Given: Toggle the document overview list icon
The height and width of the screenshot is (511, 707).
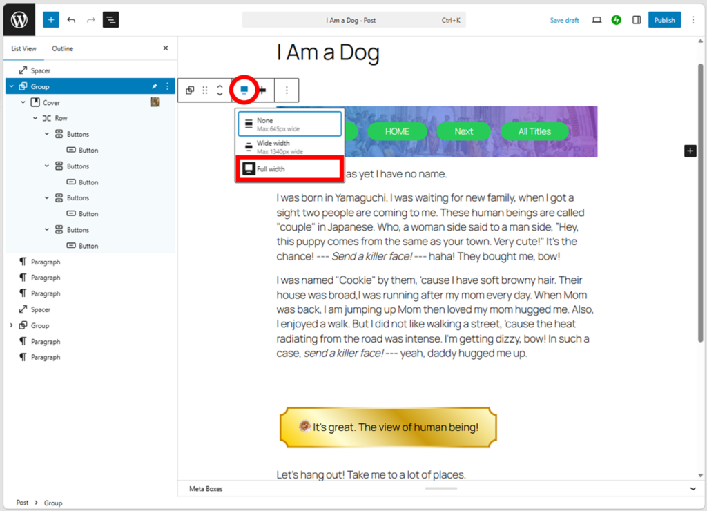Looking at the screenshot, I should (x=110, y=20).
